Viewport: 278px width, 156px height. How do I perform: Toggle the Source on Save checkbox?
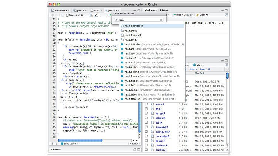pyautogui.click(x=67, y=15)
